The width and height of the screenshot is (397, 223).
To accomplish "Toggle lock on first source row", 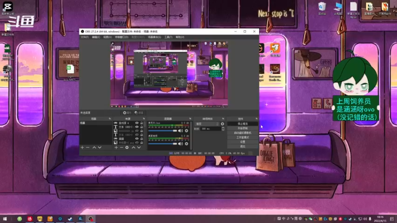I will [x=141, y=123].
